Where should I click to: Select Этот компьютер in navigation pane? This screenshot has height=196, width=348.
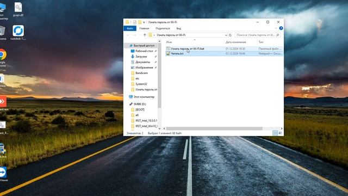point(144,97)
